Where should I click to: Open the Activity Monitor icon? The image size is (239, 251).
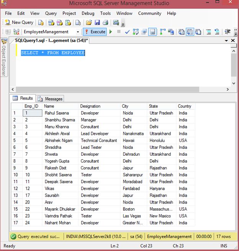[x=116, y=23]
